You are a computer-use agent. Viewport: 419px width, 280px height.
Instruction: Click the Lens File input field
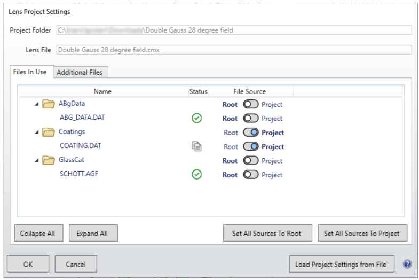point(233,50)
